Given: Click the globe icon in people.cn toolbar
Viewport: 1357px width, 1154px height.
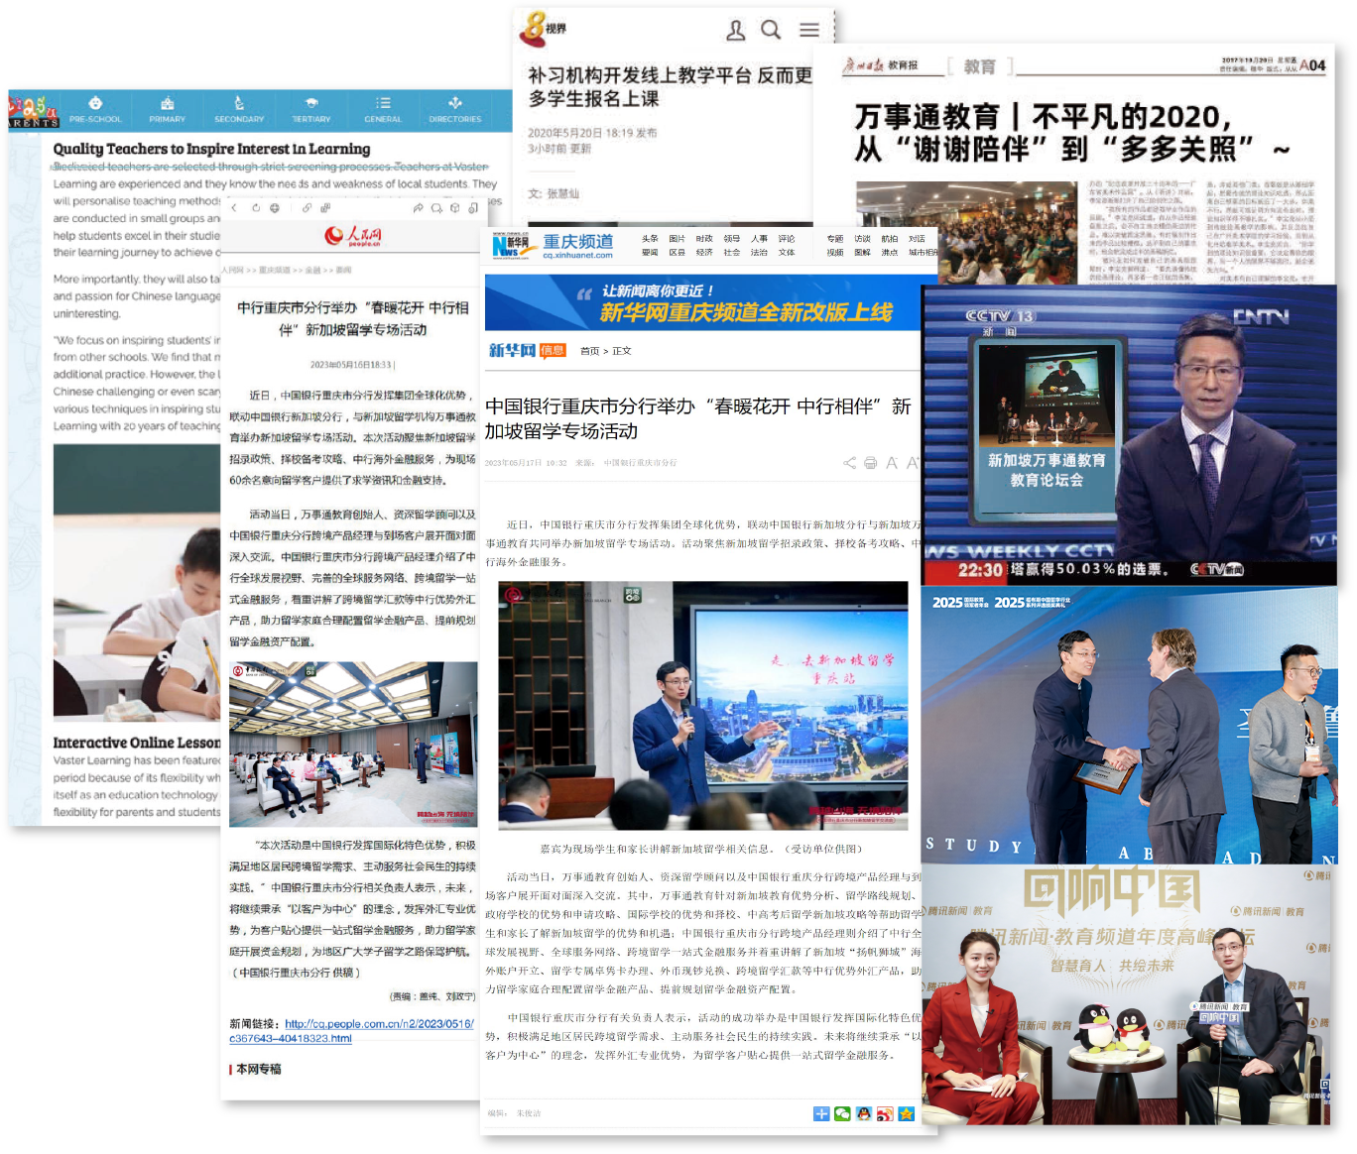Looking at the screenshot, I should point(275,208).
